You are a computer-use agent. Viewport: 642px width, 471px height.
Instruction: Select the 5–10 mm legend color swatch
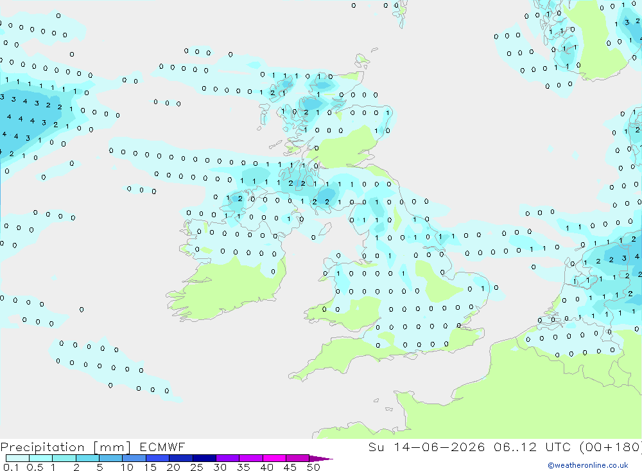110,458
